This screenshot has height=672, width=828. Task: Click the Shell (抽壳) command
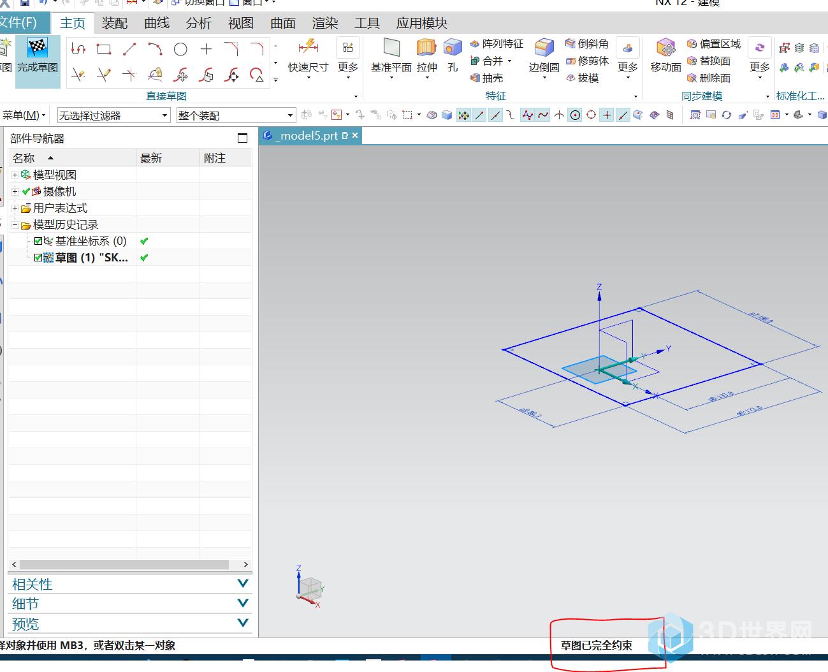[487, 78]
